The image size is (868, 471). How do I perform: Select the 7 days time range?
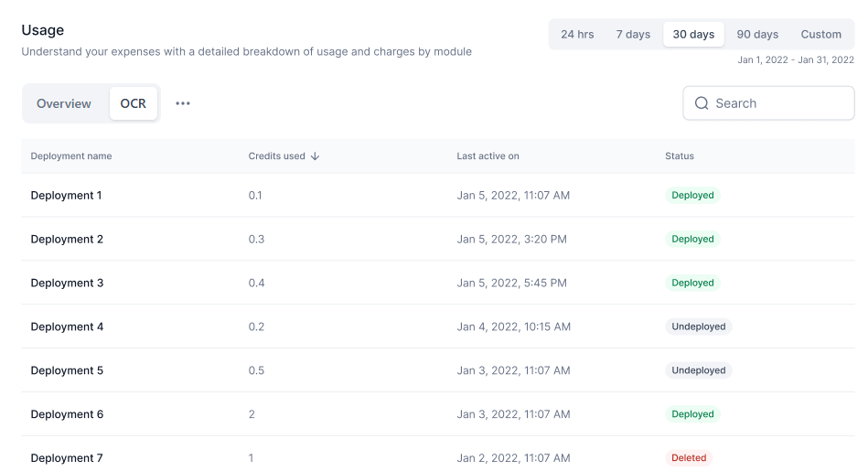tap(633, 35)
